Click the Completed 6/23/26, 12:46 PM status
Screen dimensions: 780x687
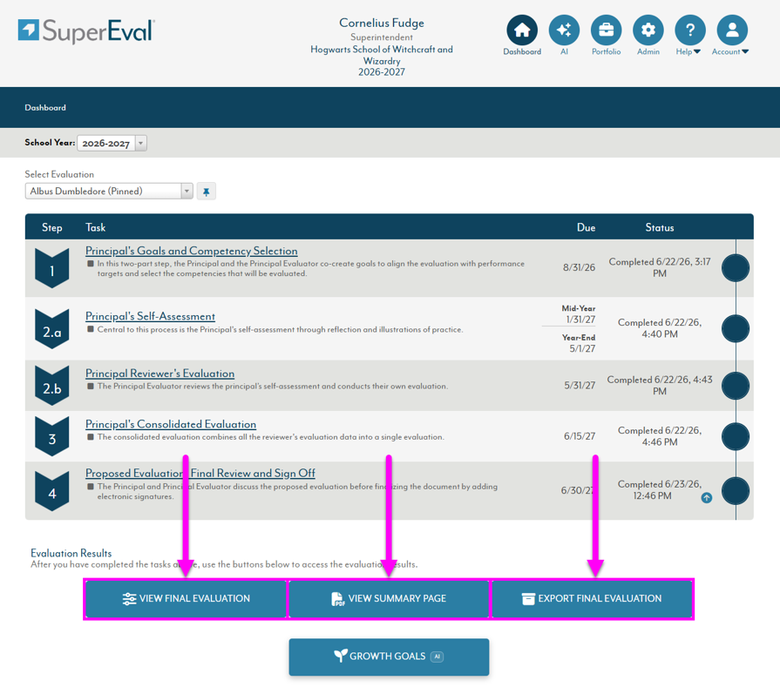[x=660, y=489]
